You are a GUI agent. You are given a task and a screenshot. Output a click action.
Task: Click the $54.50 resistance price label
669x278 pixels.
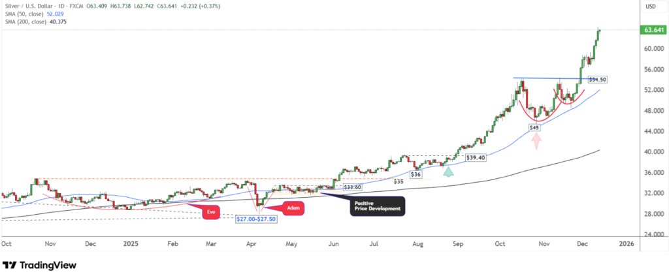[x=598, y=80]
